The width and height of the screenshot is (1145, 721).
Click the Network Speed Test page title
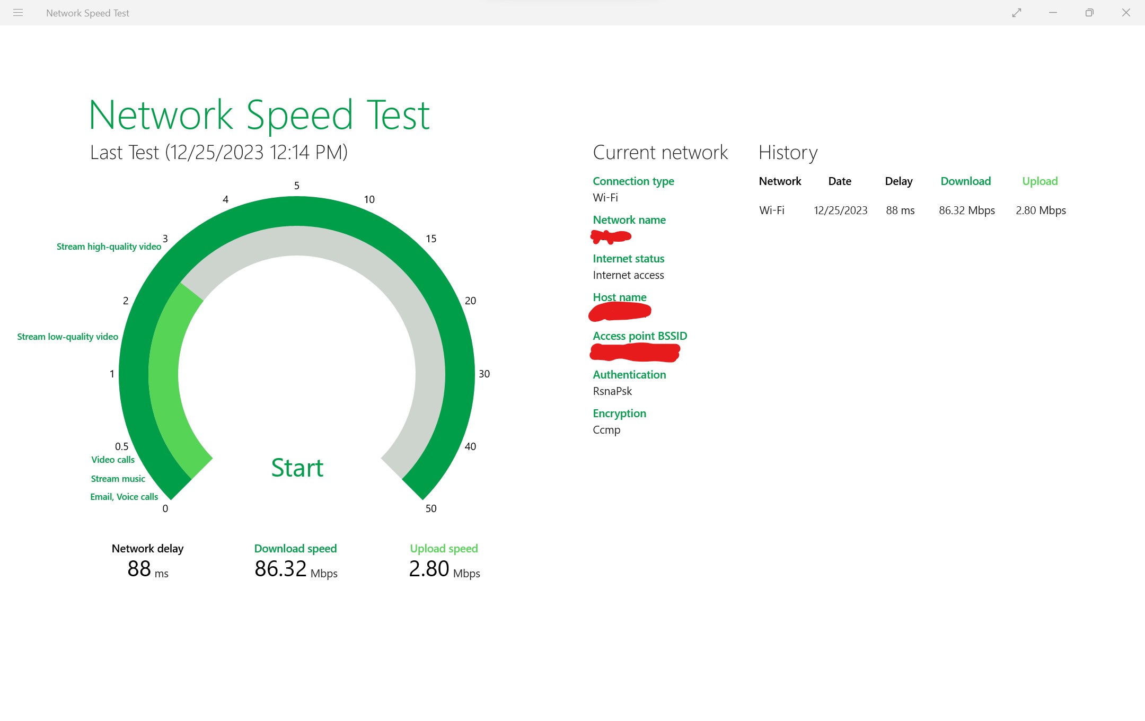[x=259, y=113]
